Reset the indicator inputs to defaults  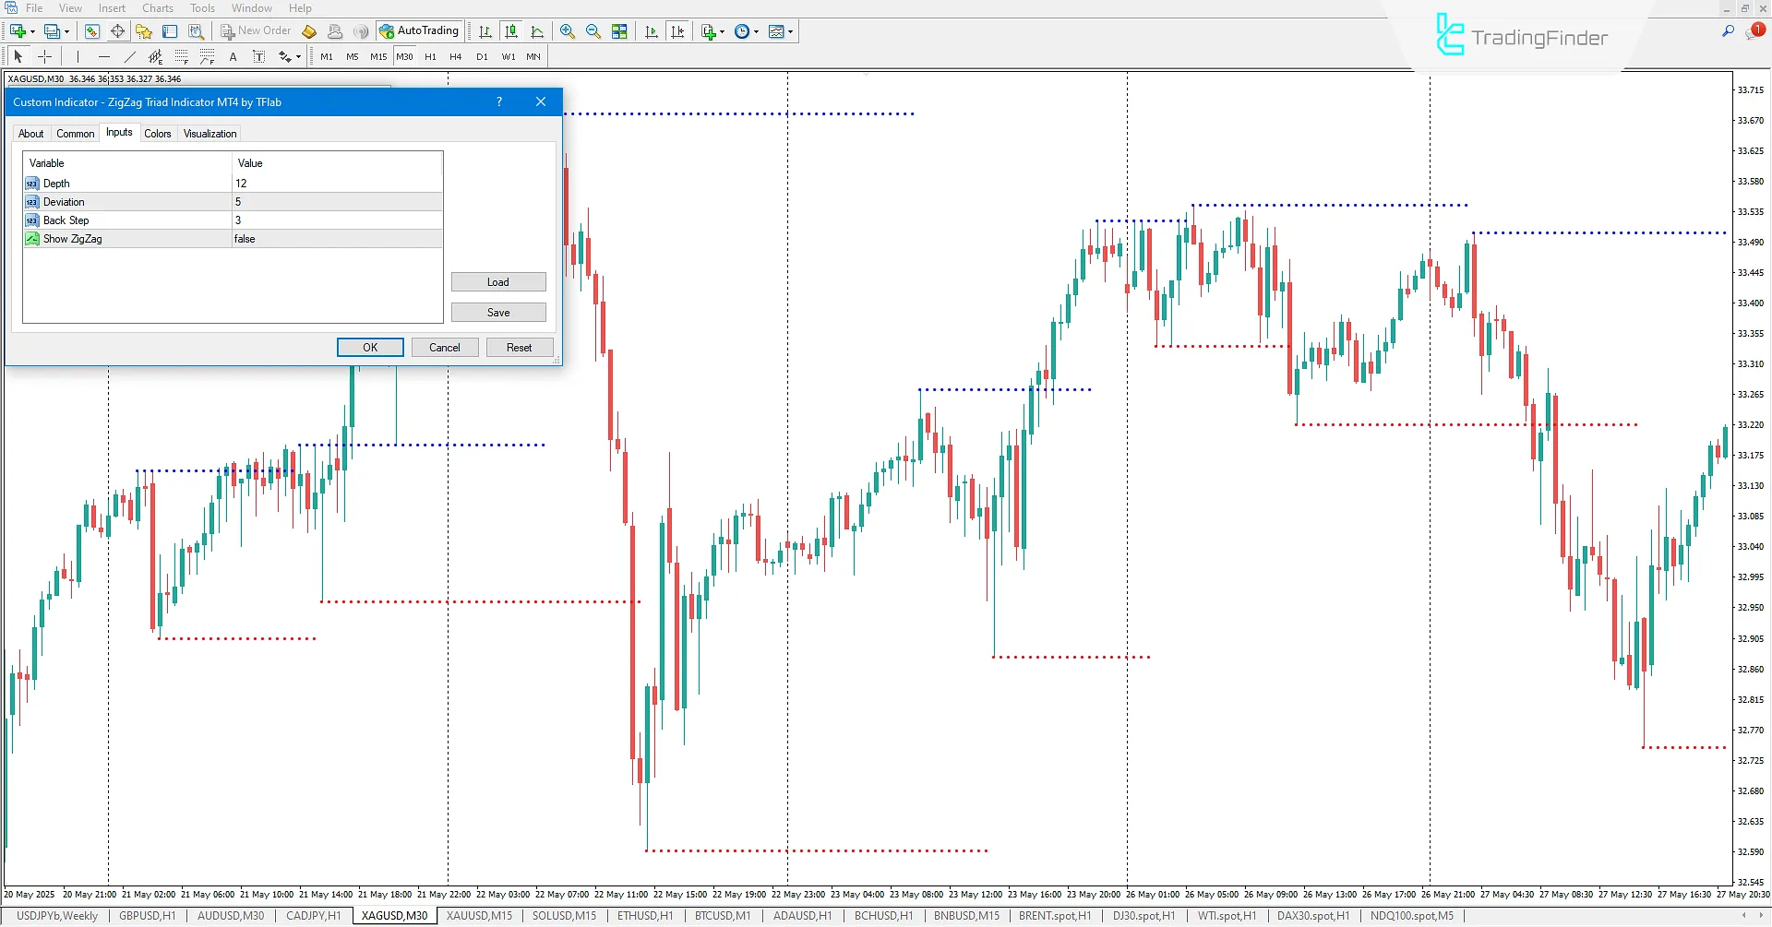[x=520, y=347]
